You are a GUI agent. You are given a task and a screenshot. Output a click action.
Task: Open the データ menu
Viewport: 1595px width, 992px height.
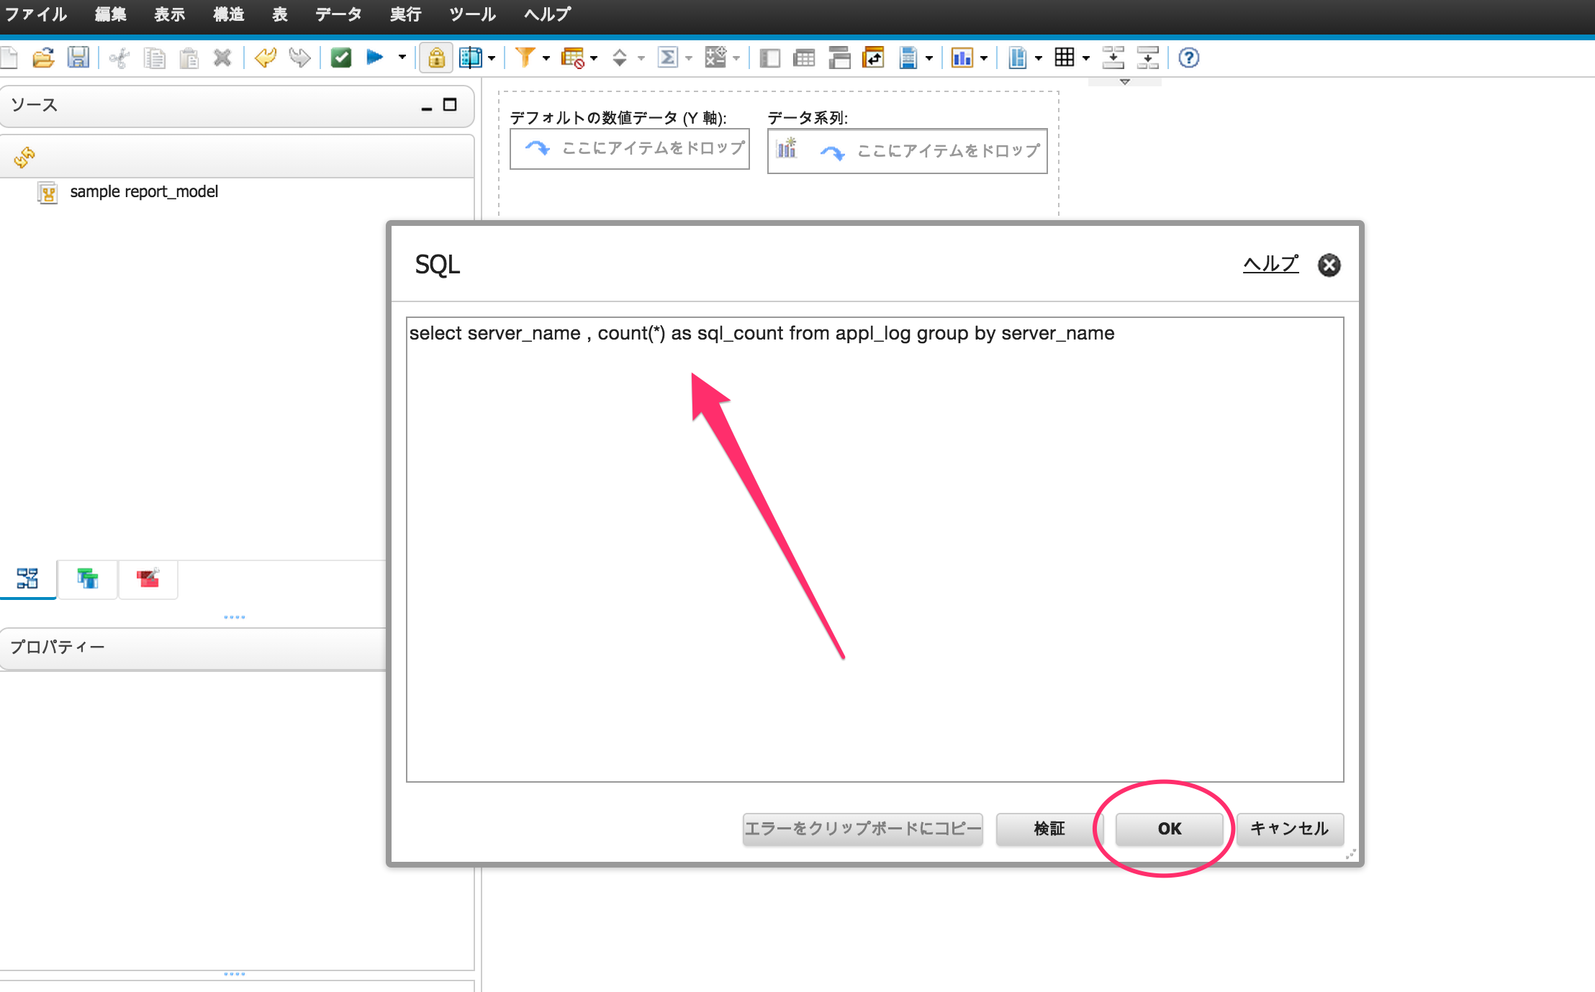pos(338,14)
